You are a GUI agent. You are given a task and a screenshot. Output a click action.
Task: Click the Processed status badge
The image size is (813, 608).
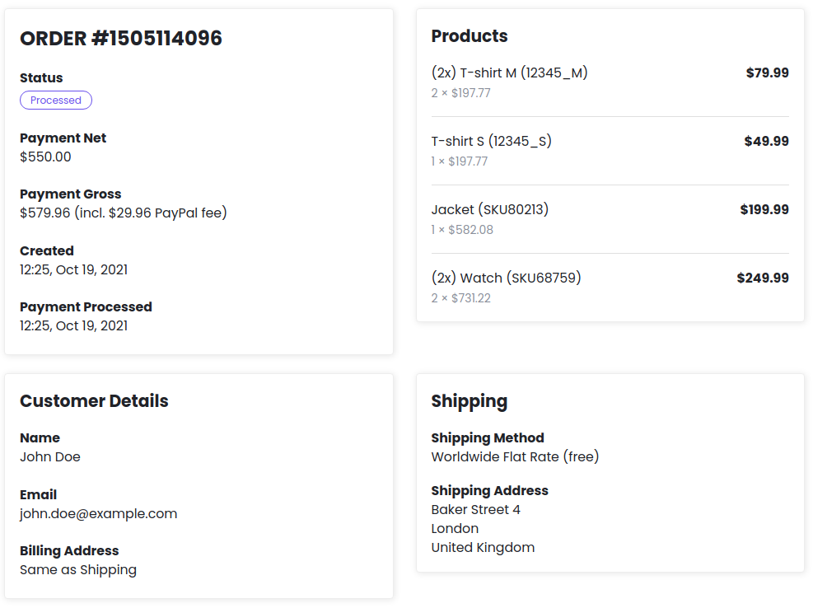(x=56, y=101)
